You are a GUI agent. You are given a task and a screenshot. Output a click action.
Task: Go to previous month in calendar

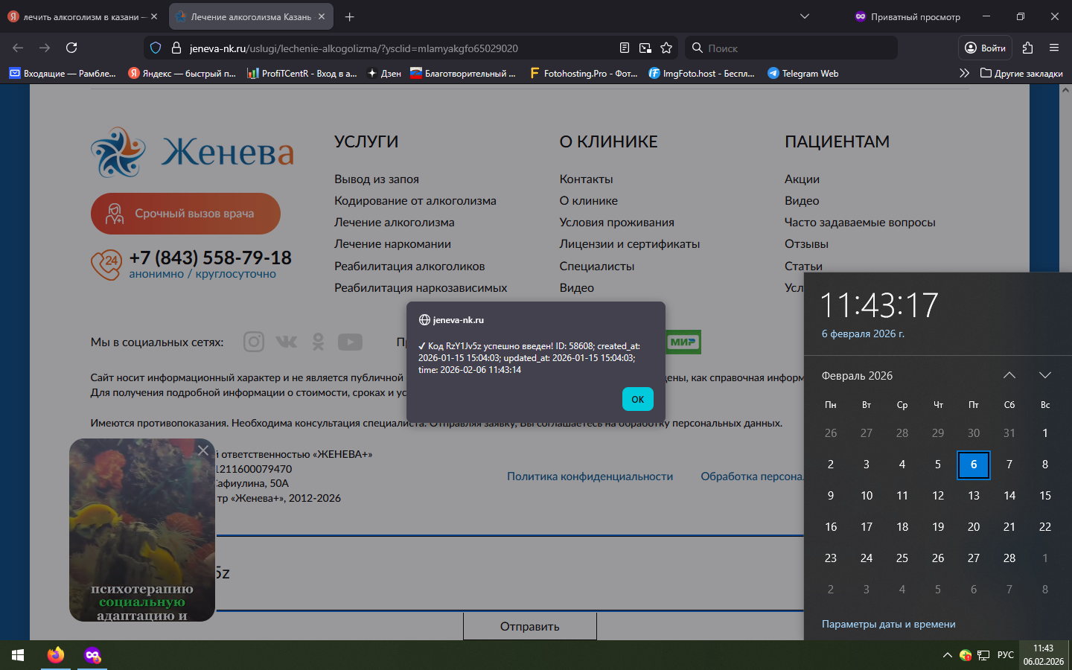click(1009, 375)
